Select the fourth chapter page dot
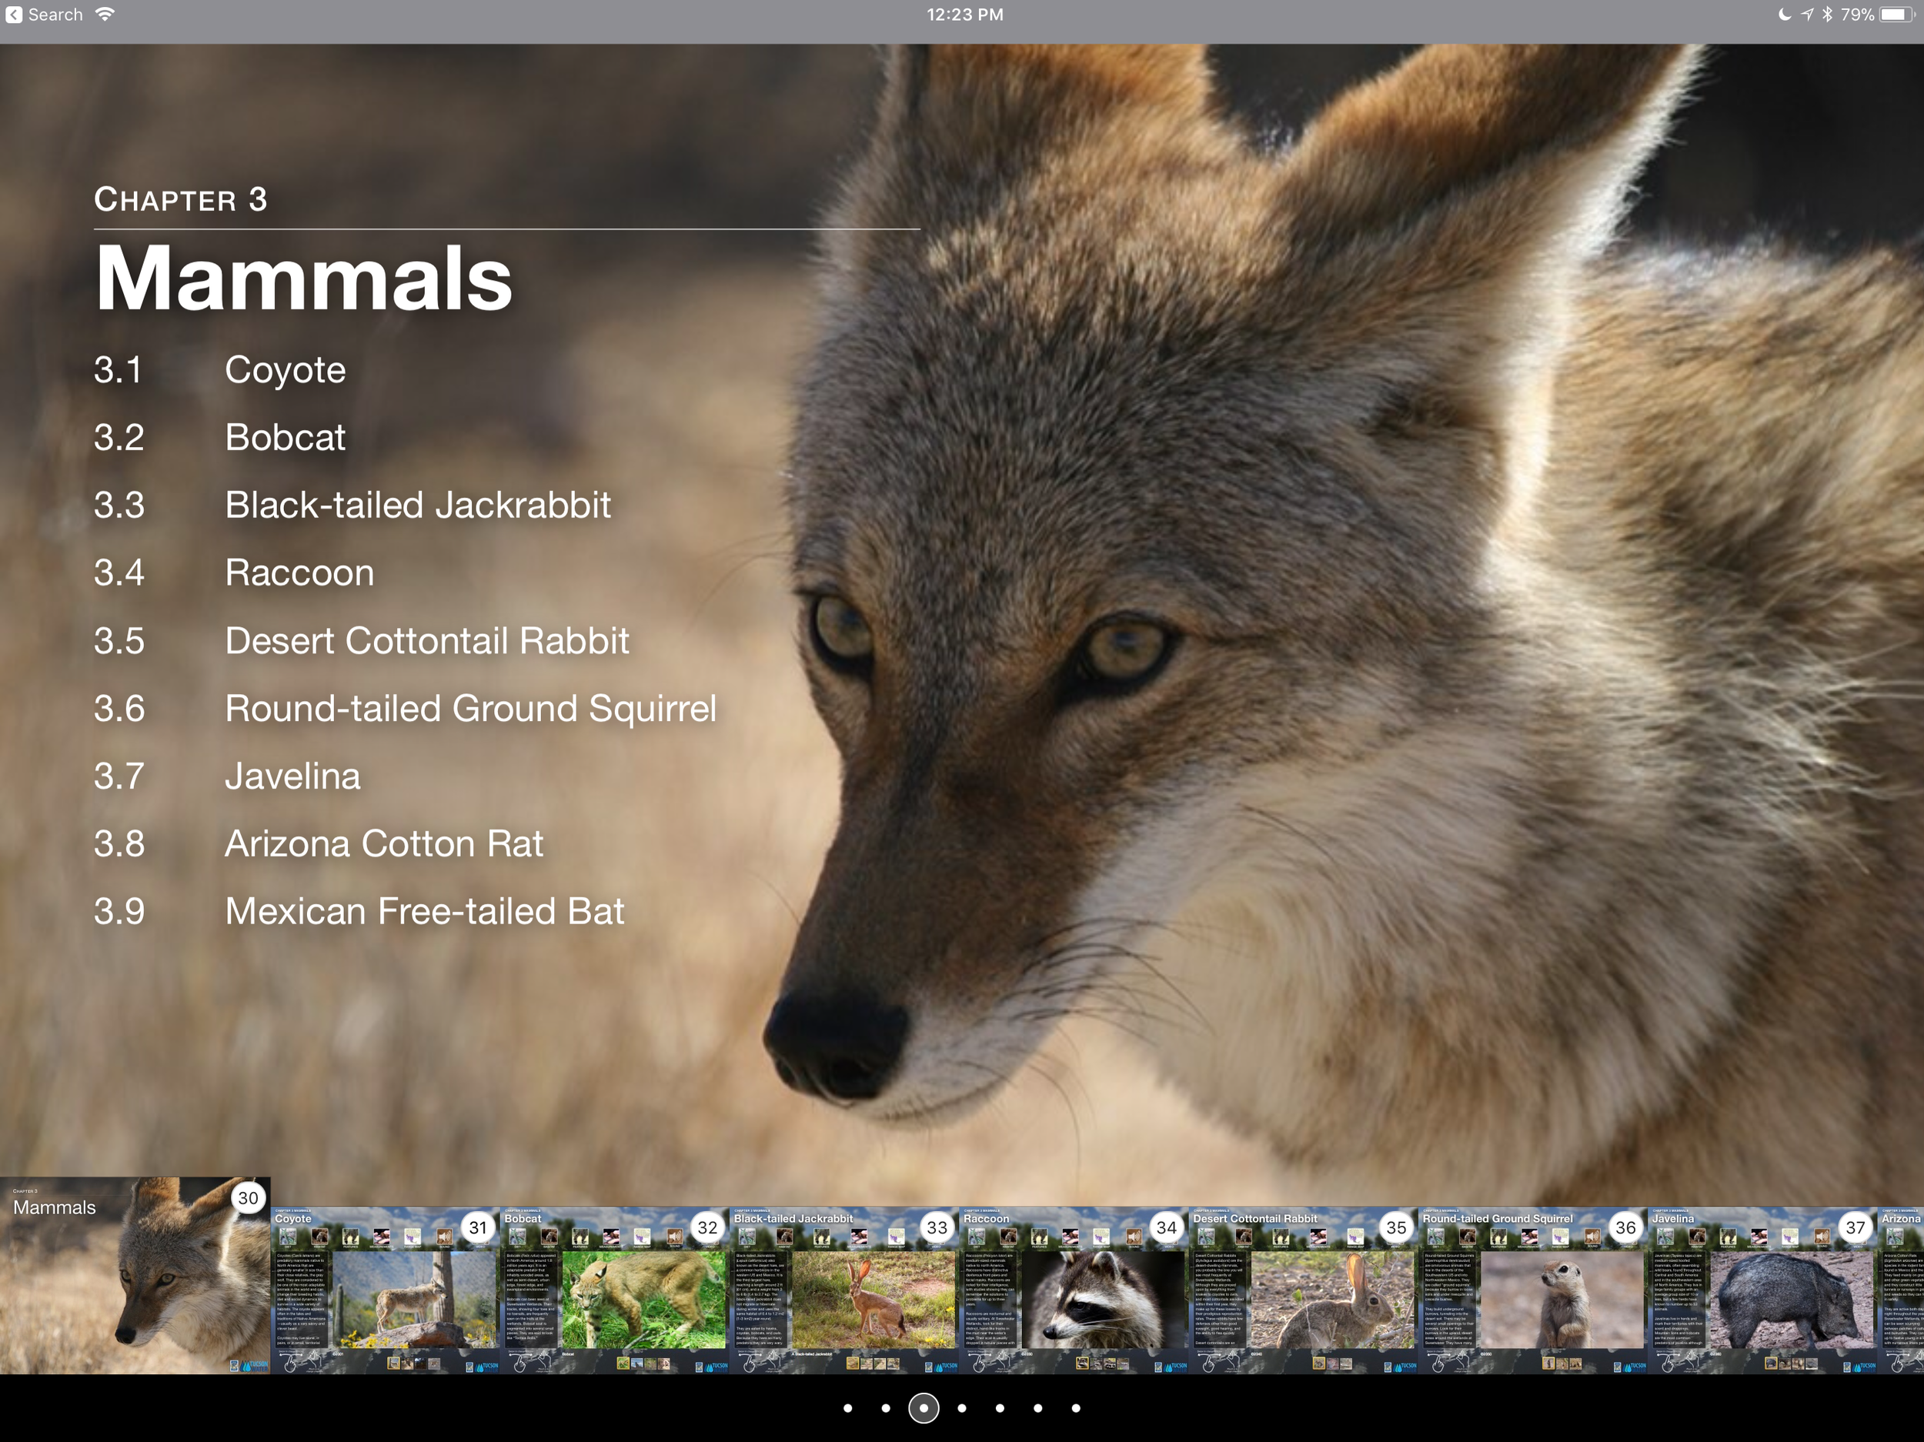Viewport: 1924px width, 1442px height. point(962,1408)
